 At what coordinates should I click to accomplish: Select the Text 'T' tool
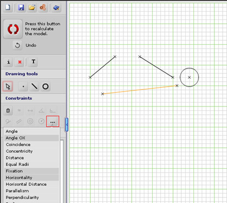(33, 62)
